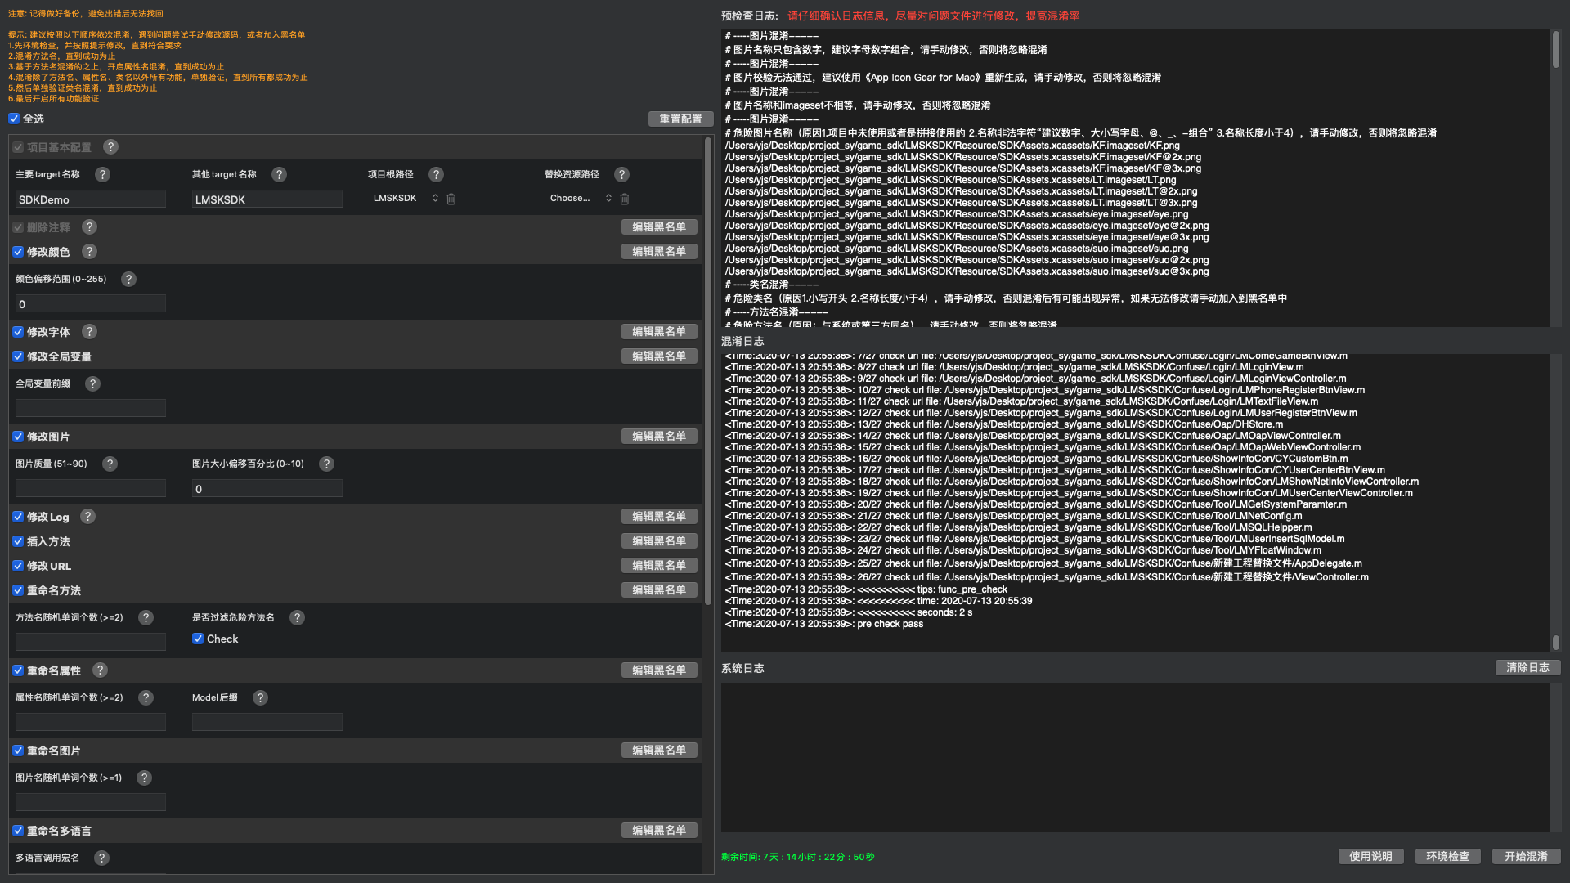Edit blacklist for 修改 URL

pos(659,566)
